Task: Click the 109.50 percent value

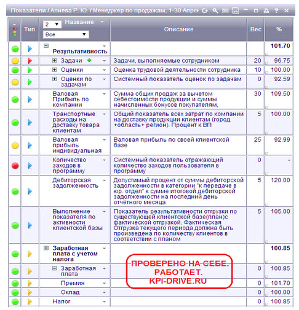Action: pyautogui.click(x=281, y=94)
